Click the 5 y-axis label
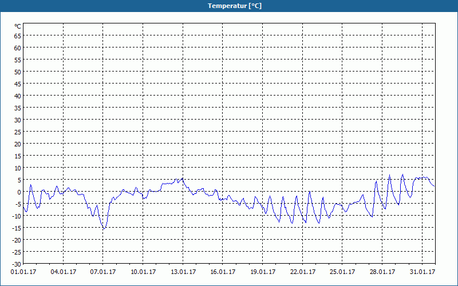This screenshot has height=286, width=458. pos(19,180)
